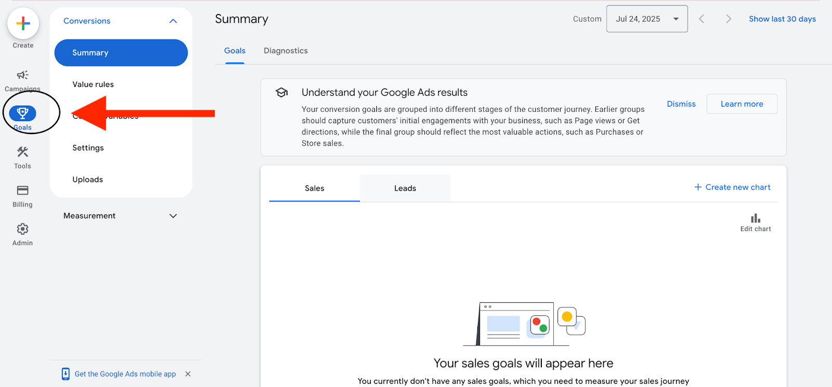This screenshot has width=832, height=387.
Task: Click Show last 30 days link
Action: 782,19
